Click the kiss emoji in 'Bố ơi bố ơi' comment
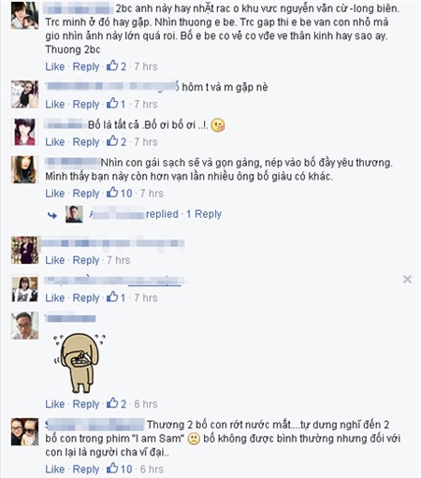Screen dimensions: 421x478 218,125
